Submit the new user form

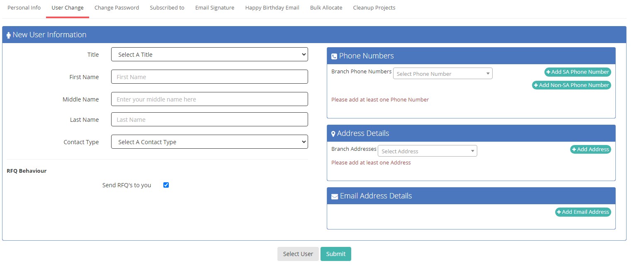(336, 254)
